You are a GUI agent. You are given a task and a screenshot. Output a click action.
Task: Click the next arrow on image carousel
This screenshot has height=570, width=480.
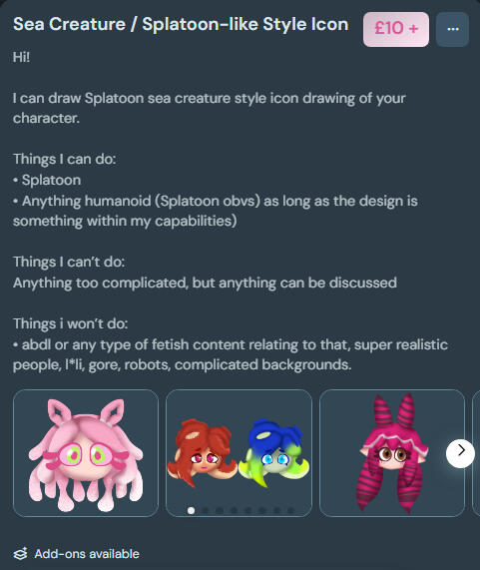[460, 453]
